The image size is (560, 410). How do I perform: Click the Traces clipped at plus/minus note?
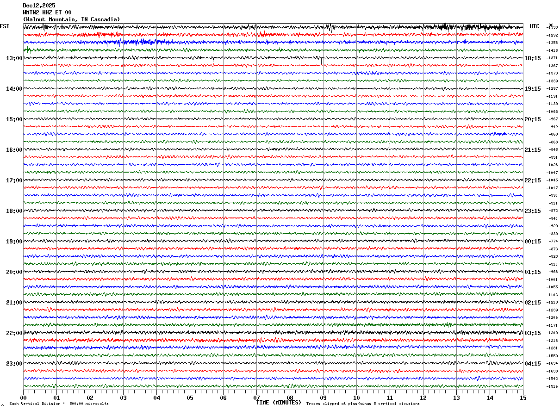coord(363,404)
